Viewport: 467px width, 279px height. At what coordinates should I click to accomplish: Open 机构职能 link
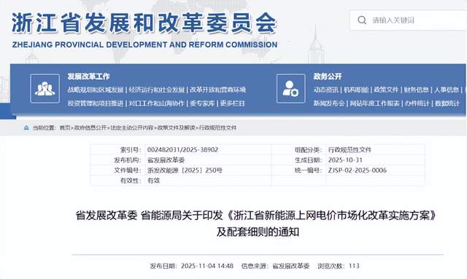click(x=356, y=90)
